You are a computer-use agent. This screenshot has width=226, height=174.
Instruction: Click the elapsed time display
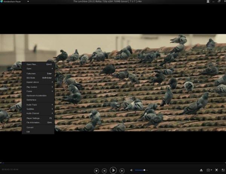tap(10, 170)
